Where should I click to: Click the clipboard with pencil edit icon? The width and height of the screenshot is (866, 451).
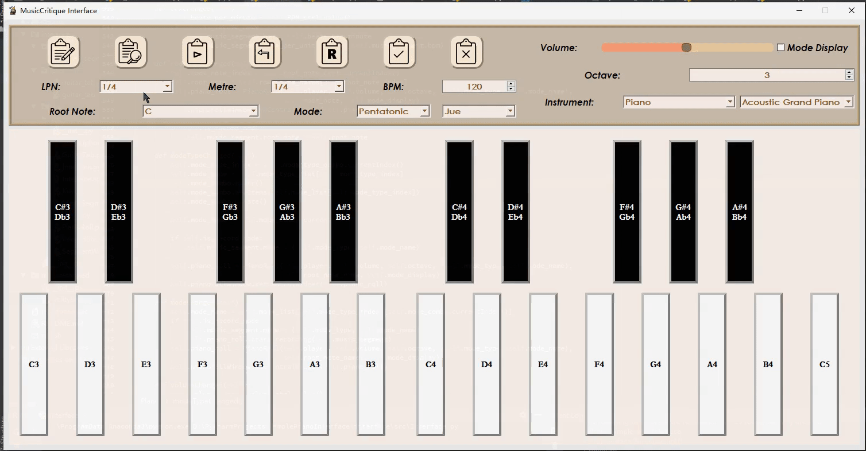[x=63, y=52]
